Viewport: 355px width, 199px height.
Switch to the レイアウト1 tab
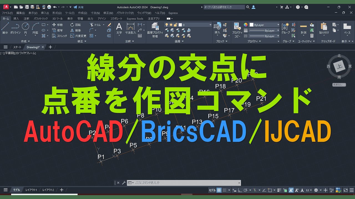click(x=31, y=190)
